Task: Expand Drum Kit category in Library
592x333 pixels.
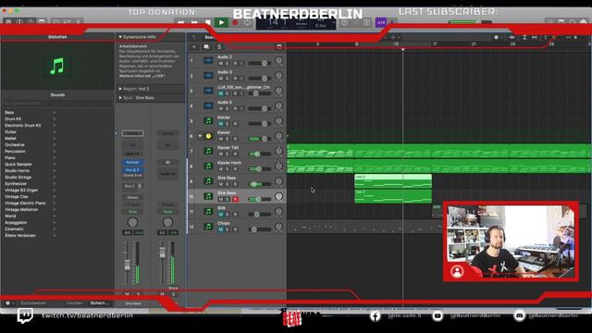Action: point(55,119)
